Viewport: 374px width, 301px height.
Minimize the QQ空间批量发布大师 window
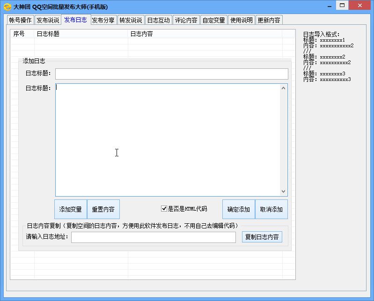click(x=330, y=7)
